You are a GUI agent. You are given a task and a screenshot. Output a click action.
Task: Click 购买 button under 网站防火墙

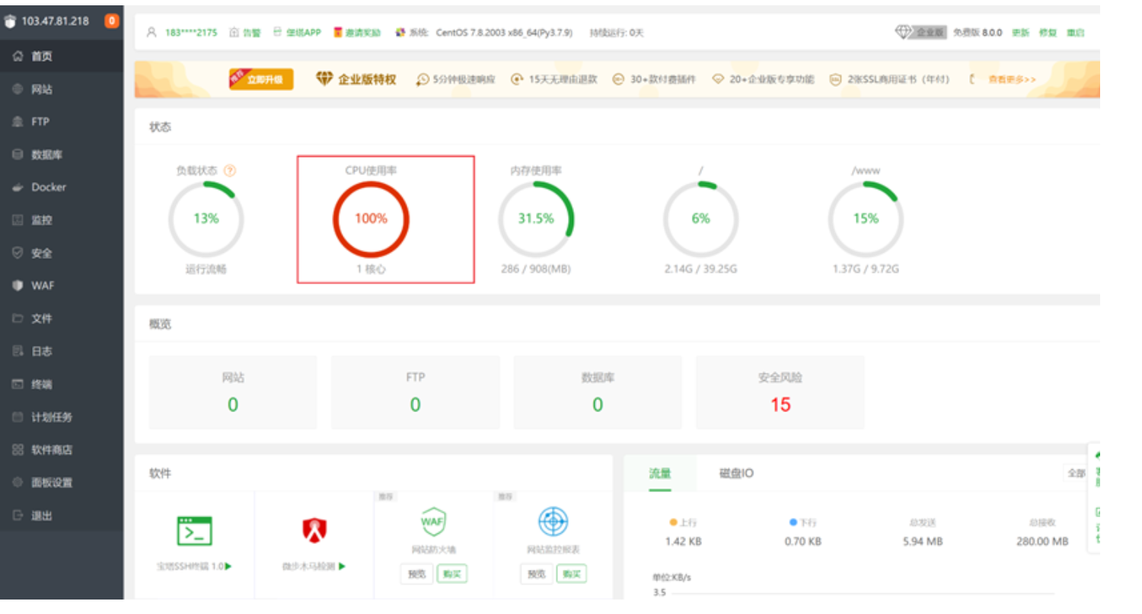(451, 574)
